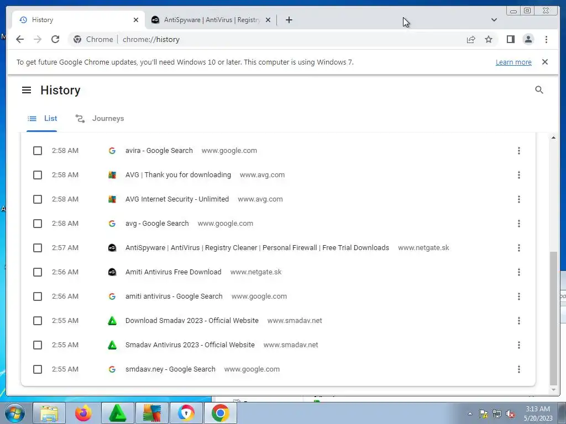Click the Learn more link

(x=513, y=62)
